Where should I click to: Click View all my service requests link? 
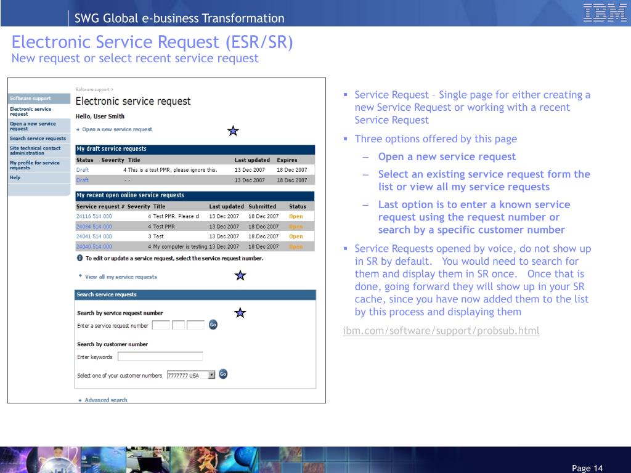[x=121, y=277]
